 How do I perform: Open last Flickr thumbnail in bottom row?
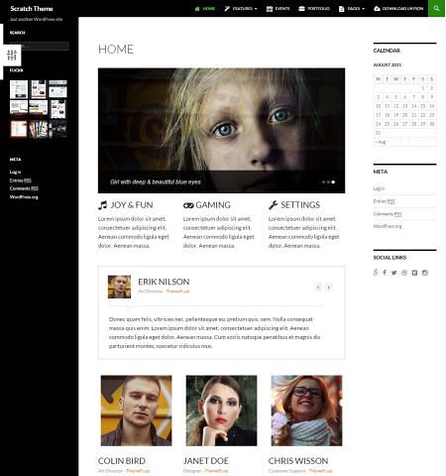pyautogui.click(x=58, y=129)
